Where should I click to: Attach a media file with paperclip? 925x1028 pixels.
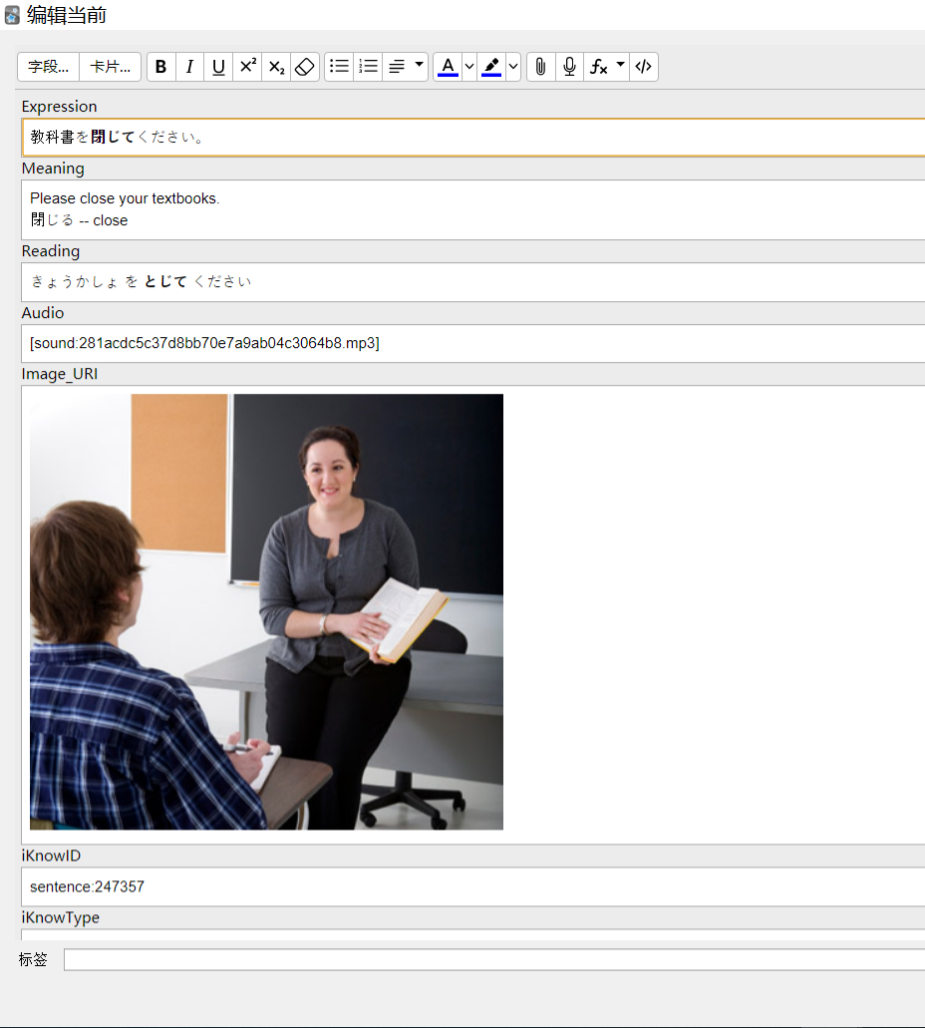541,67
